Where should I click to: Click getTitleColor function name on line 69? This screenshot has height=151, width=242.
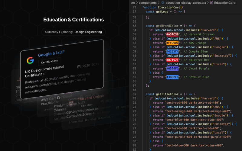167,94
